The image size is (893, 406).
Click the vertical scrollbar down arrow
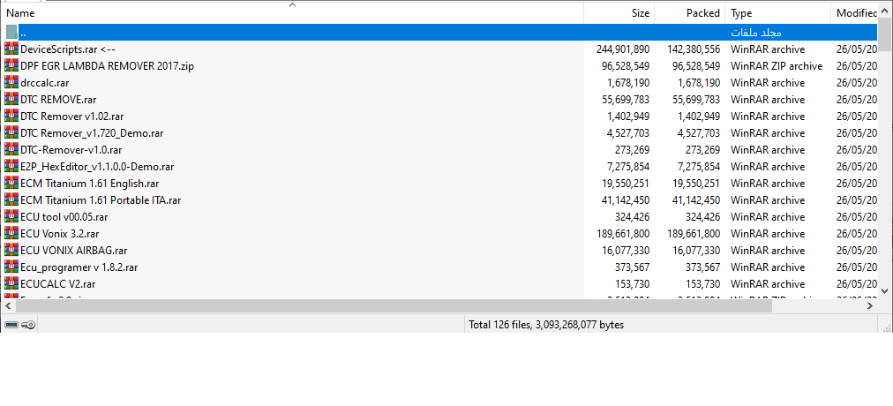pos(885,291)
